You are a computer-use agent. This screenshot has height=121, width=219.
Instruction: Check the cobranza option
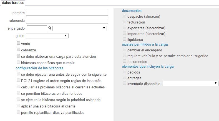coord(18,49)
